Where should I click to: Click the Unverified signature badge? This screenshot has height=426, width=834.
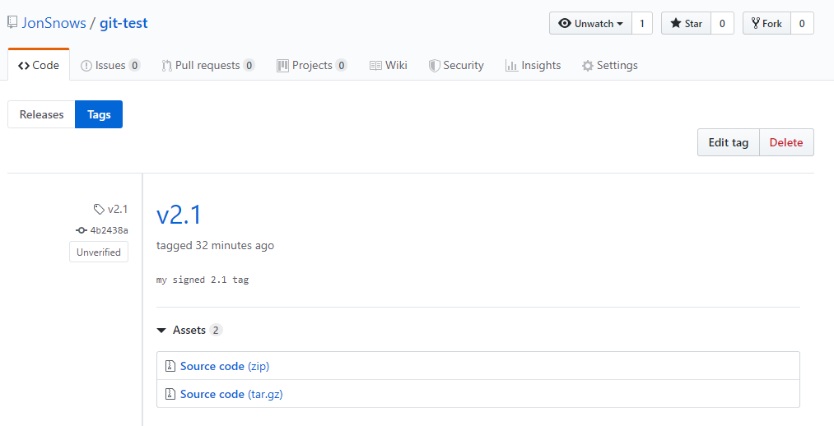[99, 252]
